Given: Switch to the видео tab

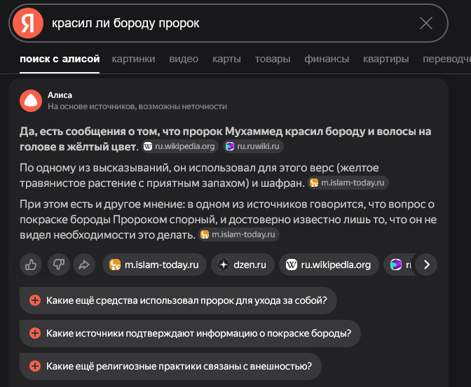Looking at the screenshot, I should (x=184, y=59).
